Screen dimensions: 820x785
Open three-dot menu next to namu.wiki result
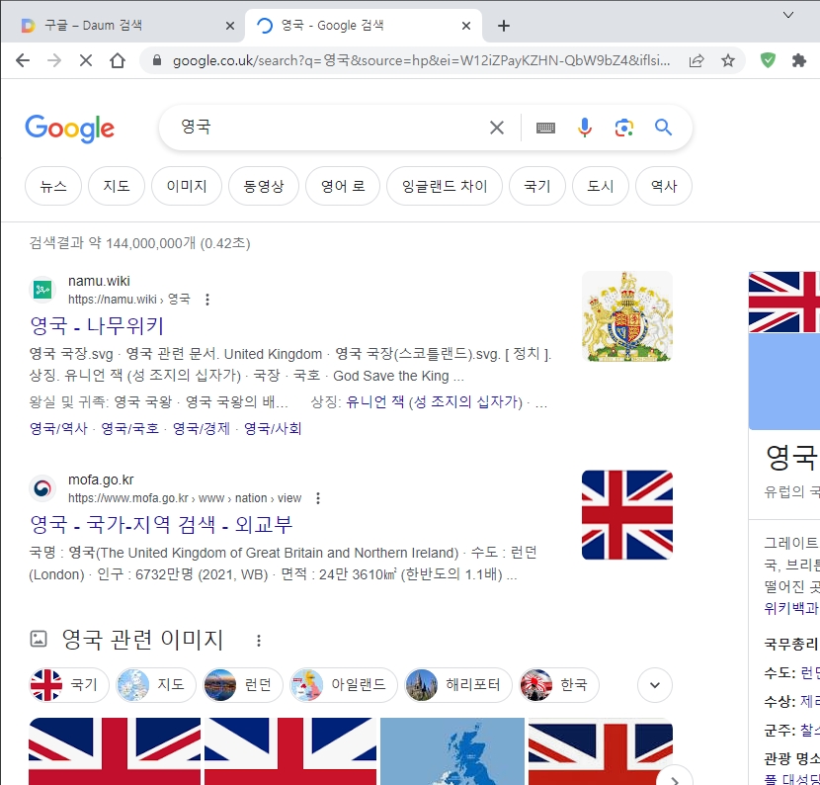pyautogui.click(x=206, y=299)
